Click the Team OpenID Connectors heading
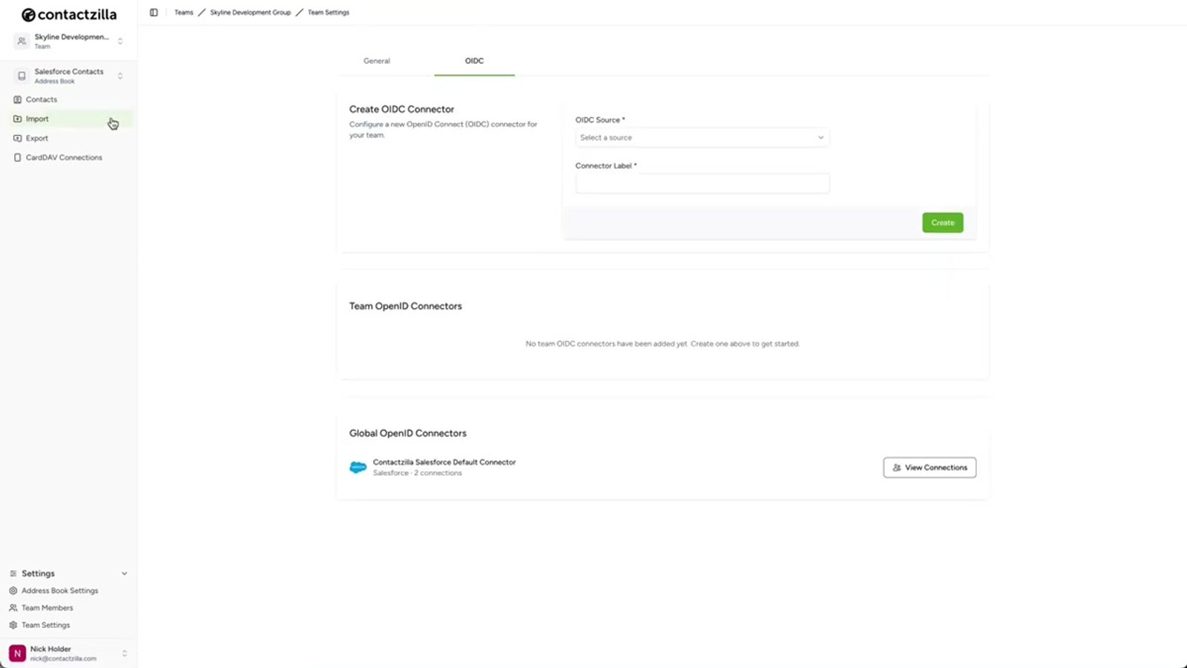 pos(405,306)
